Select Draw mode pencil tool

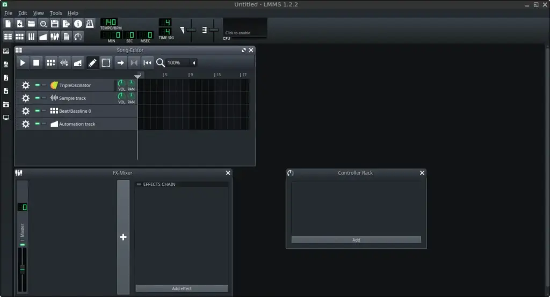click(x=92, y=63)
